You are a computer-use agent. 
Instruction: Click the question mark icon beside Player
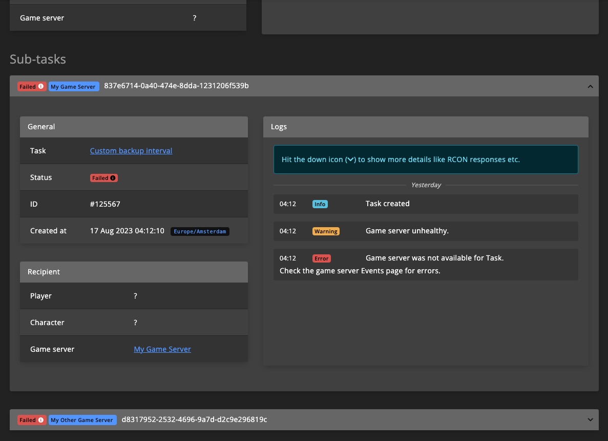pos(135,296)
